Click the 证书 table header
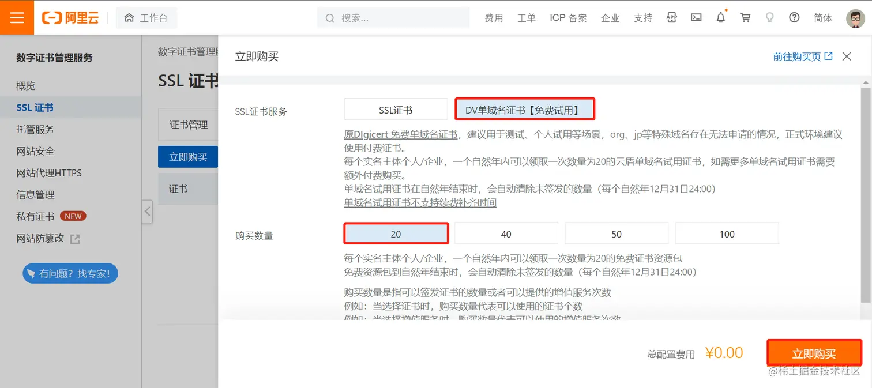 coord(178,189)
